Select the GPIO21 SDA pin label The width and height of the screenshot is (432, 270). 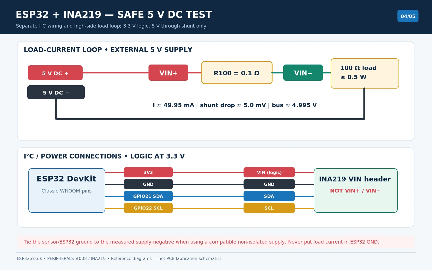click(148, 196)
